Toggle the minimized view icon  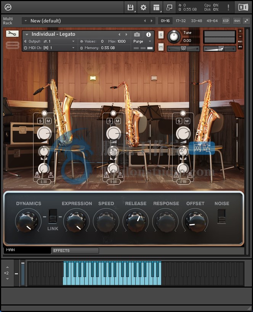coord(169,8)
